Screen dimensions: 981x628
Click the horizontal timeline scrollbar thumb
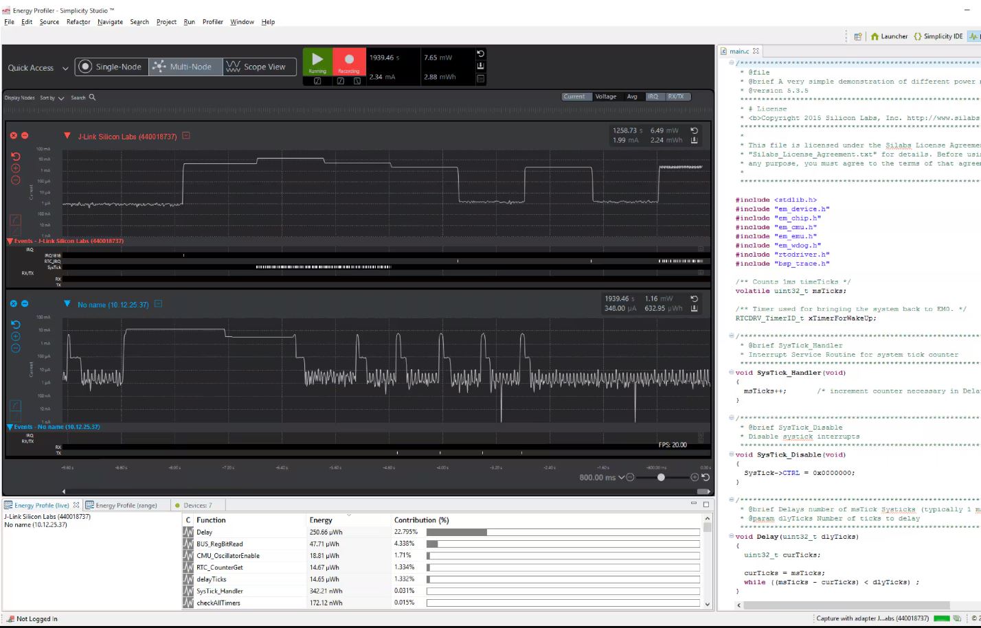click(703, 491)
